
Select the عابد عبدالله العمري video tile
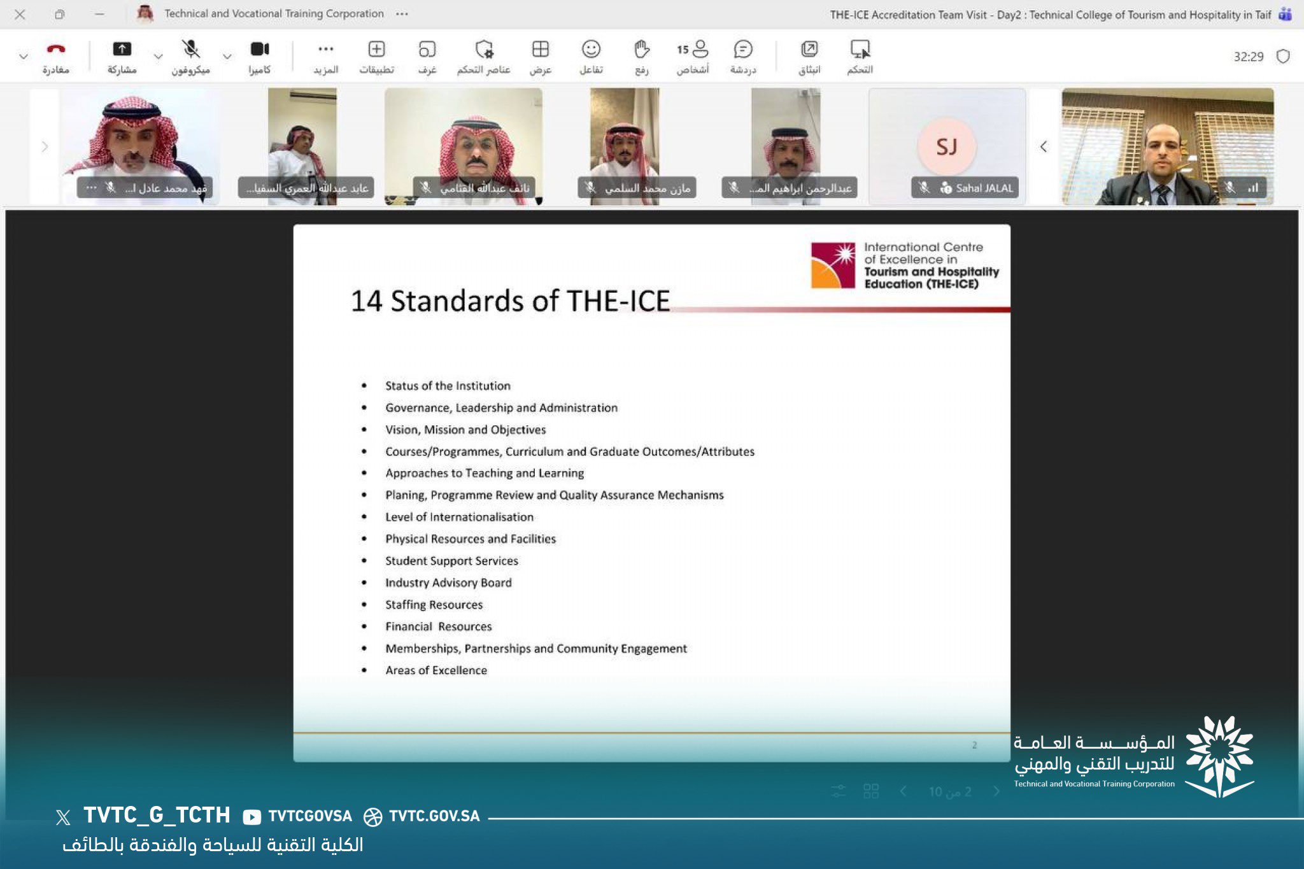pyautogui.click(x=302, y=146)
